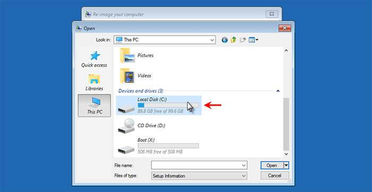Click the '89.8 GB free of 99.6 GB' text

(x=160, y=111)
